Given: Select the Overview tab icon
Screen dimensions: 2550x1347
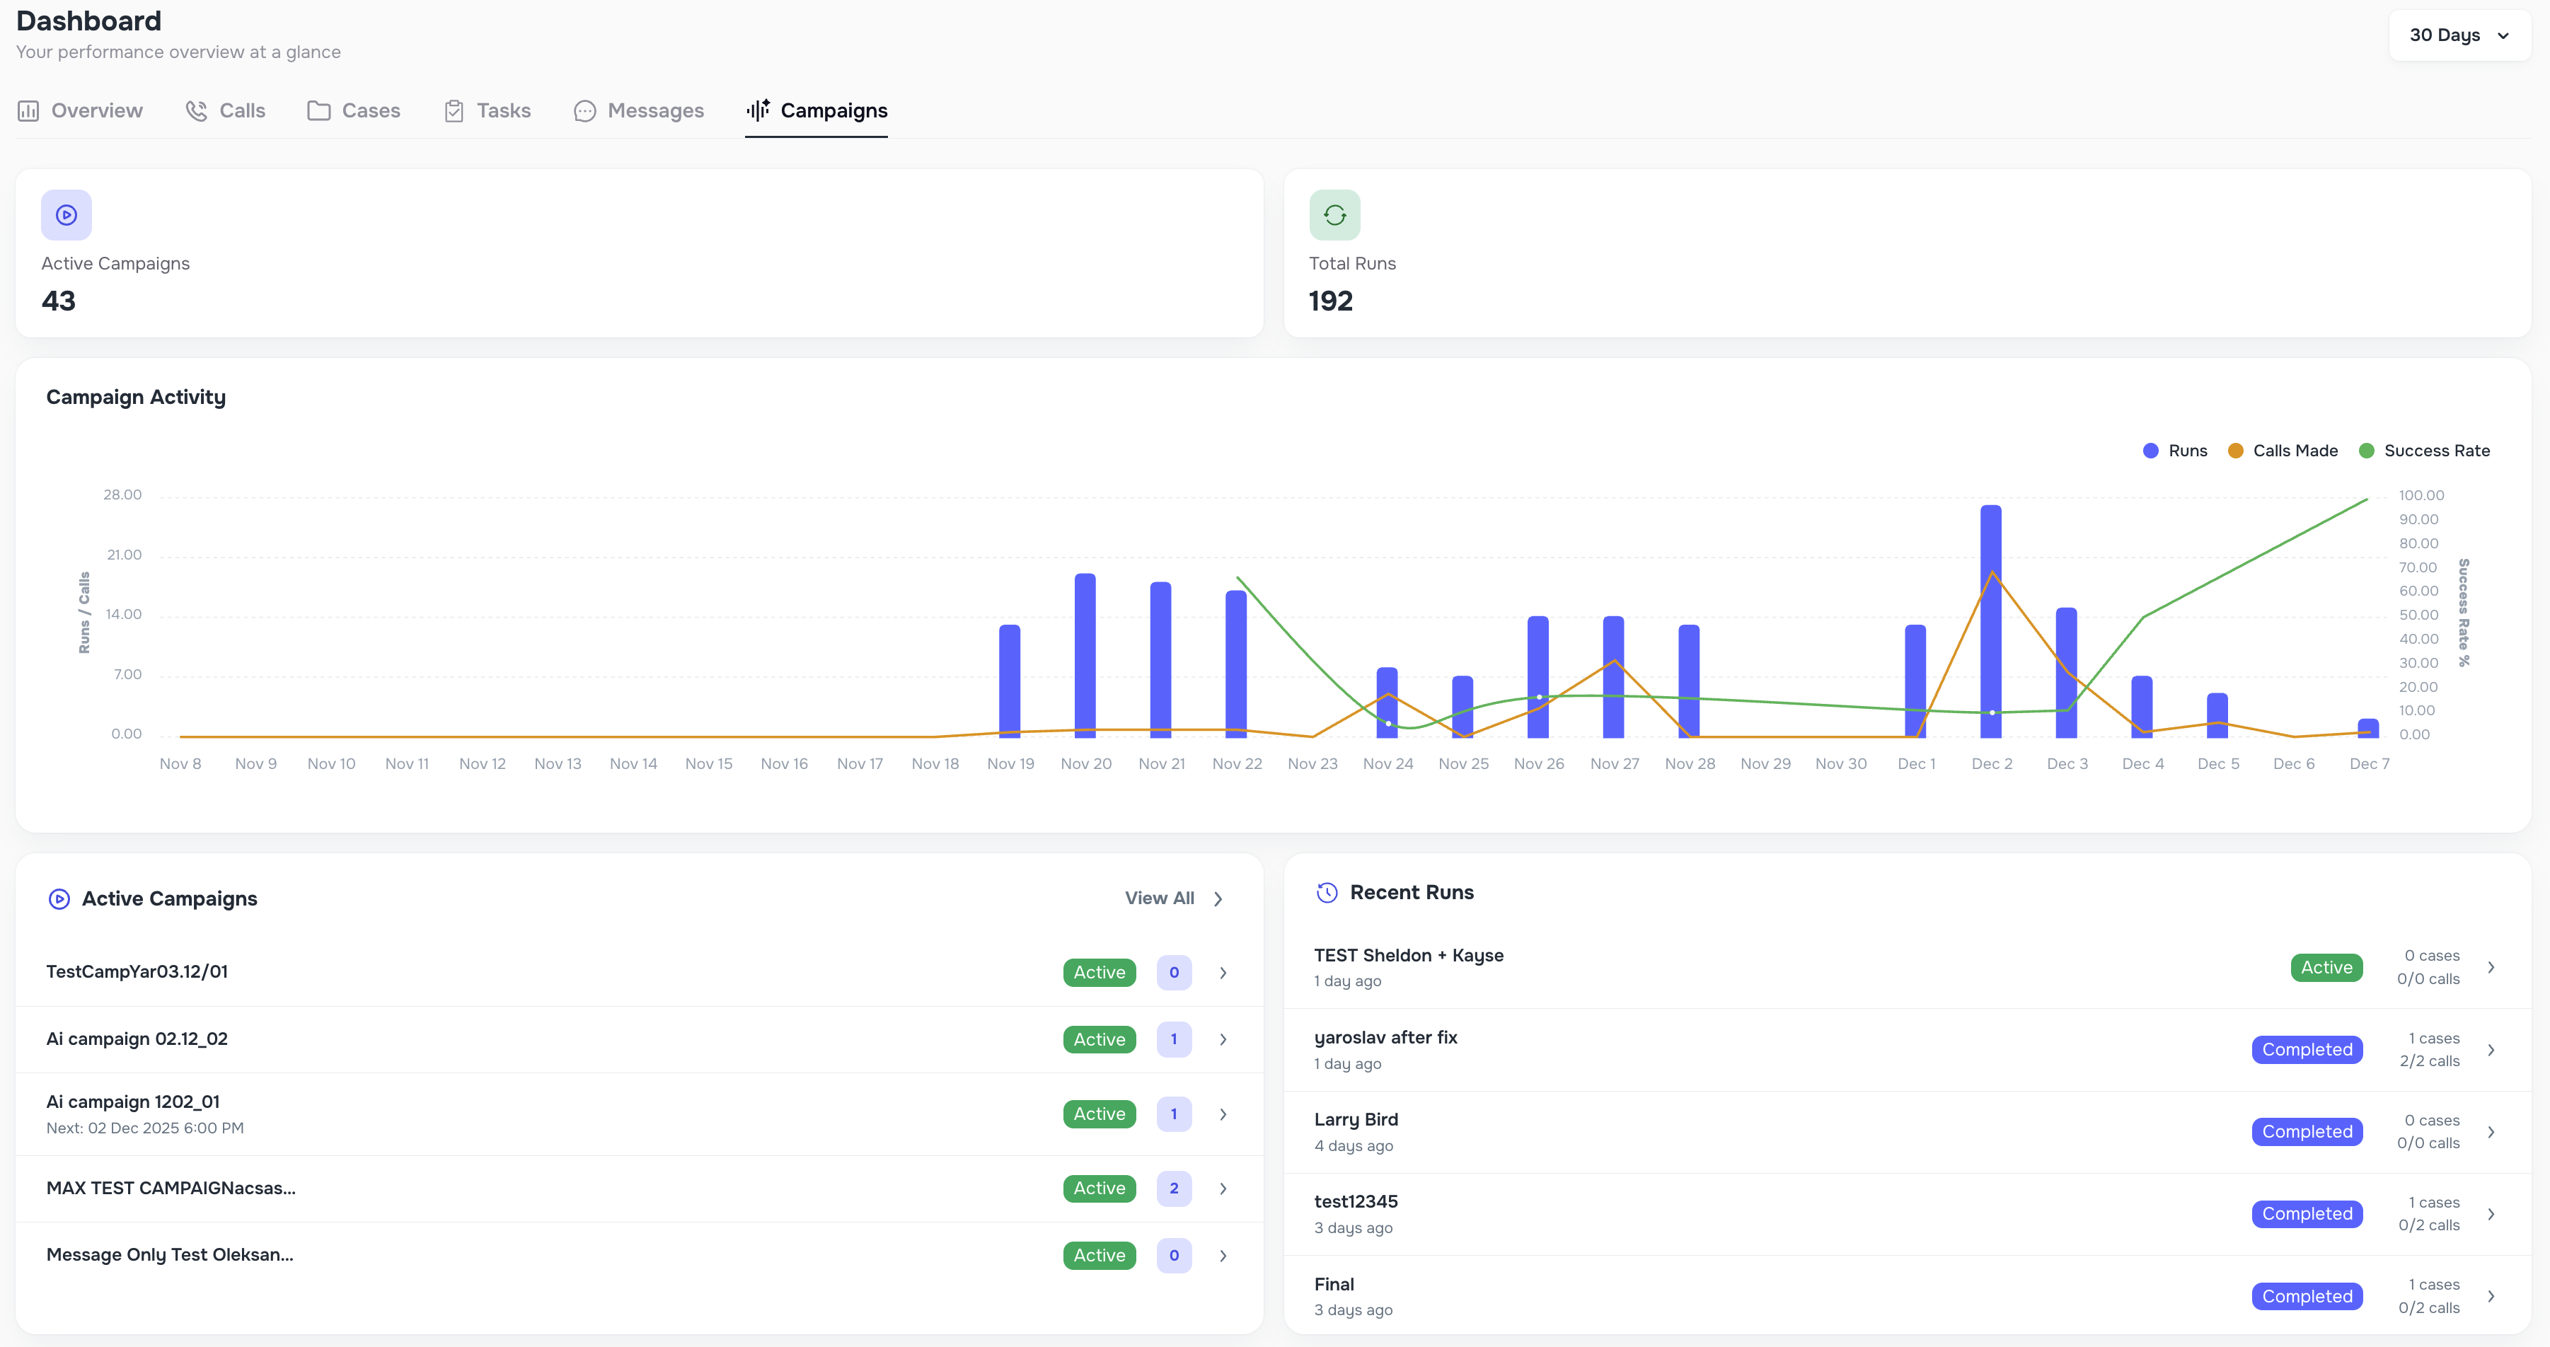Looking at the screenshot, I should pos(28,111).
